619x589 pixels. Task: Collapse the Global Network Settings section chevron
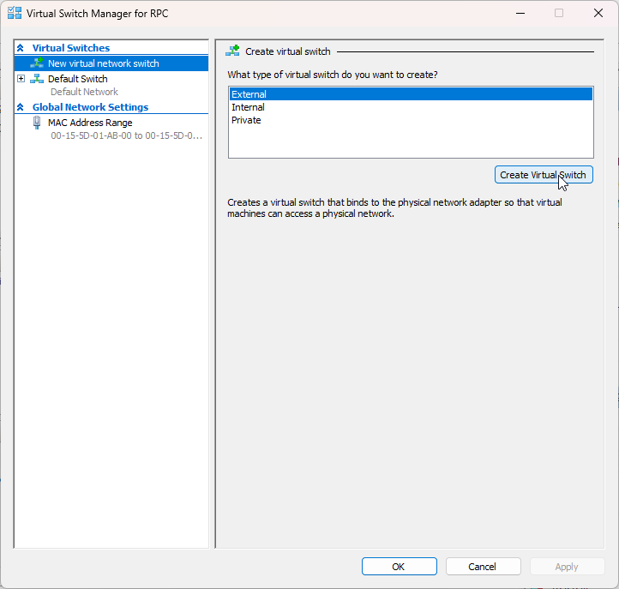click(x=21, y=107)
